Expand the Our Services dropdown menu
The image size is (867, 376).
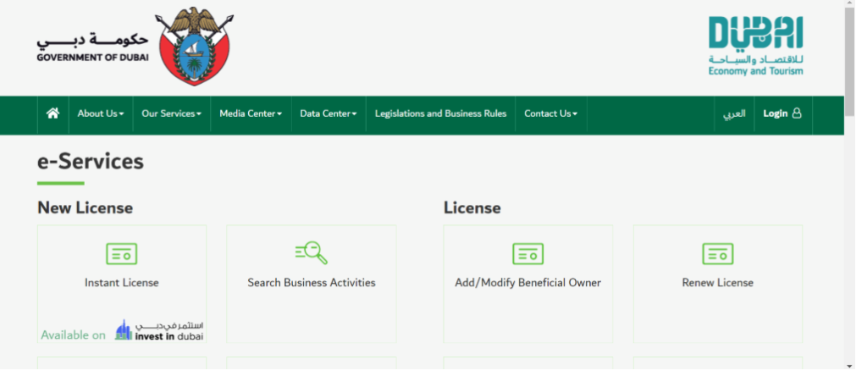click(171, 113)
